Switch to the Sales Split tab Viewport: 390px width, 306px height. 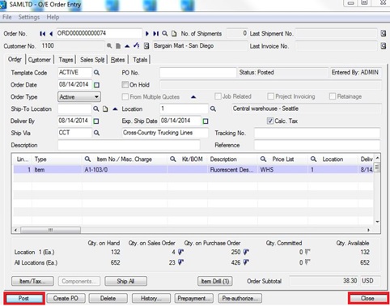[x=92, y=60]
